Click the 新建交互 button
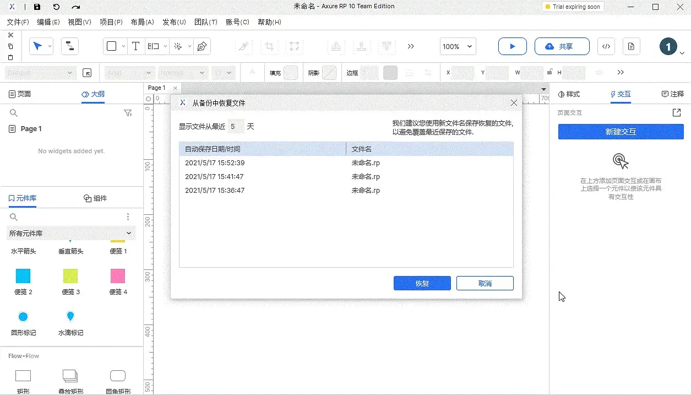The height and width of the screenshot is (395, 691). click(x=621, y=131)
